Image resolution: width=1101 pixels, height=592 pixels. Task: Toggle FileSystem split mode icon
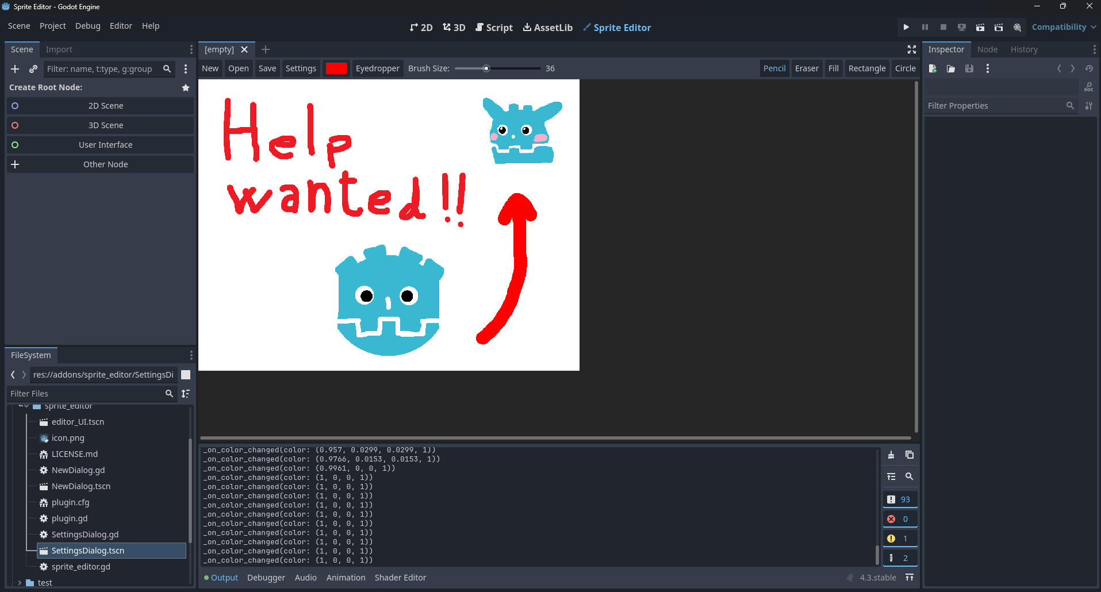tap(186, 375)
